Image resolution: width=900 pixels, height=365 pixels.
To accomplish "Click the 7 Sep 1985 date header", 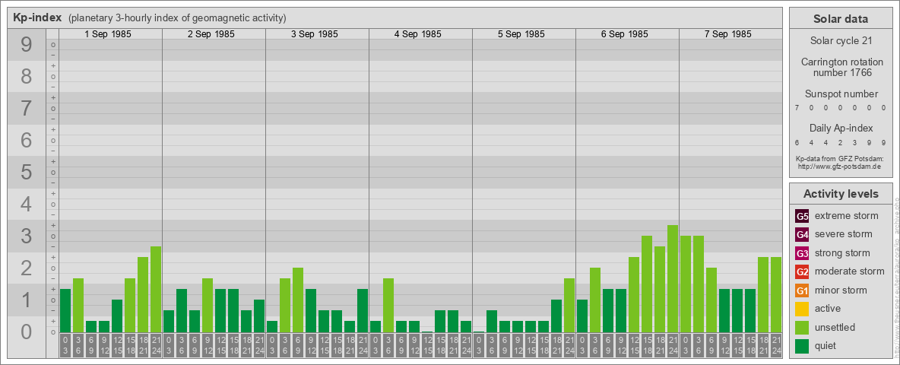I will pyautogui.click(x=727, y=34).
